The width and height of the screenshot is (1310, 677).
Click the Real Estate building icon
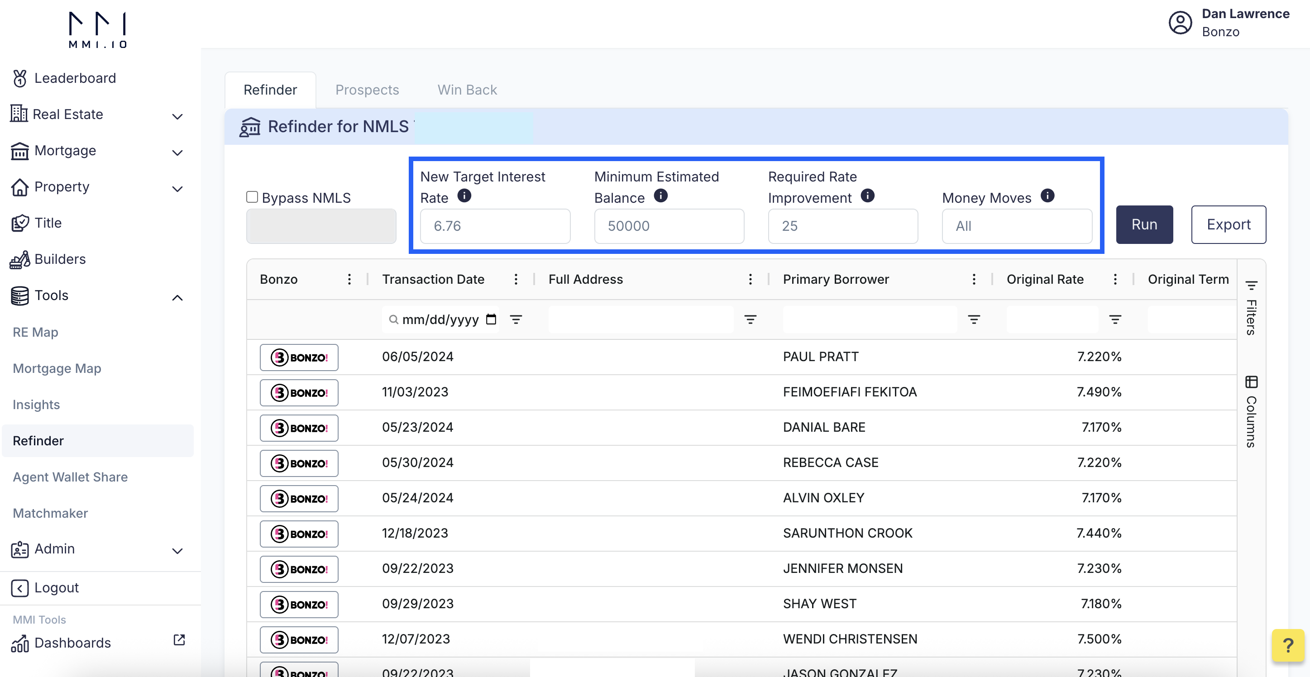click(19, 114)
